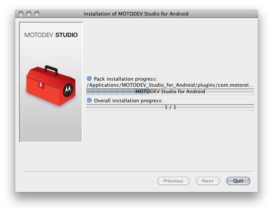
Task: Click the Overall installation progress label
Action: [129, 100]
